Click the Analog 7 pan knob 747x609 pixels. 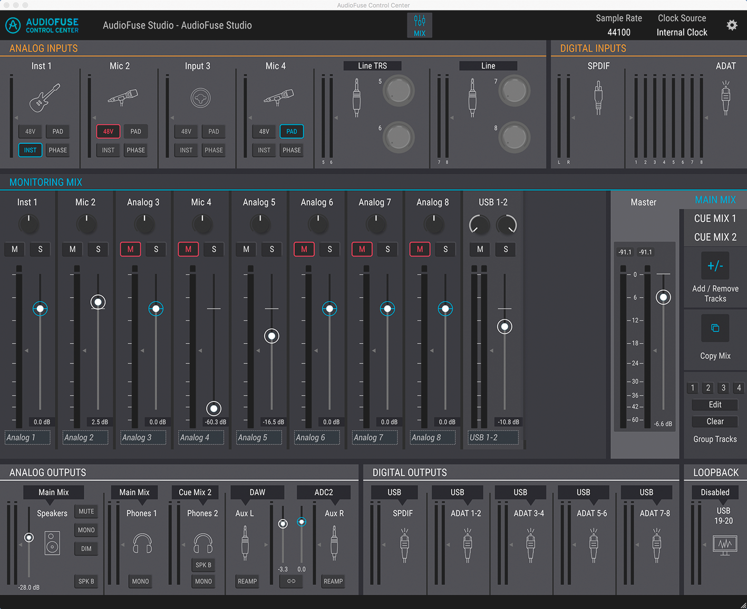[x=376, y=224]
